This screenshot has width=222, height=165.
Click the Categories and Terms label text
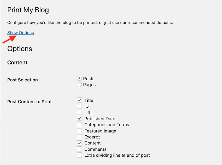pyautogui.click(x=107, y=125)
